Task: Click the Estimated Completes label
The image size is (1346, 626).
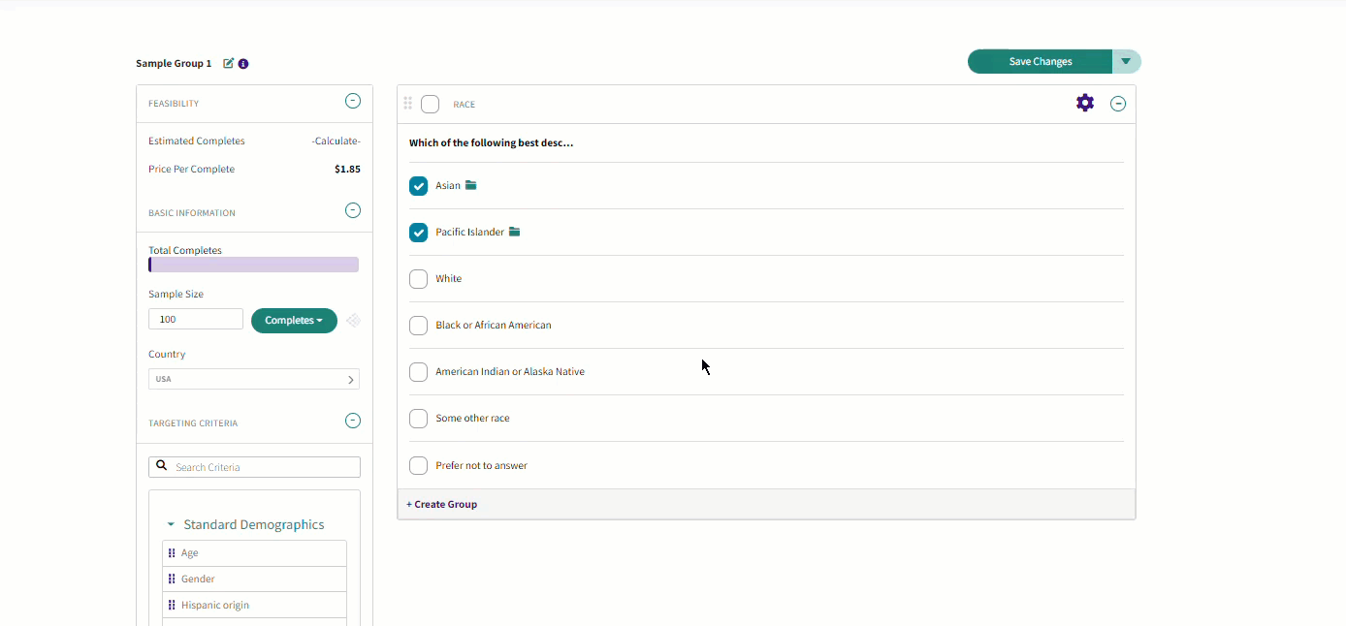Action: coord(197,141)
